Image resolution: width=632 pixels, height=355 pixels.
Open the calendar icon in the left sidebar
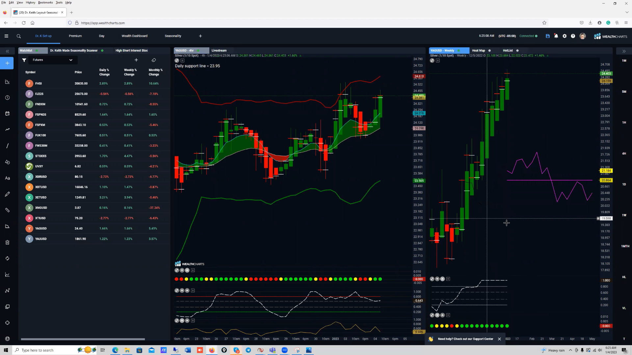tap(7, 114)
